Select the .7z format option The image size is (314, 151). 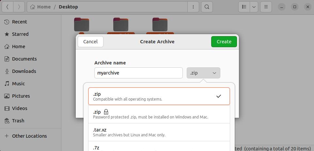point(159,146)
